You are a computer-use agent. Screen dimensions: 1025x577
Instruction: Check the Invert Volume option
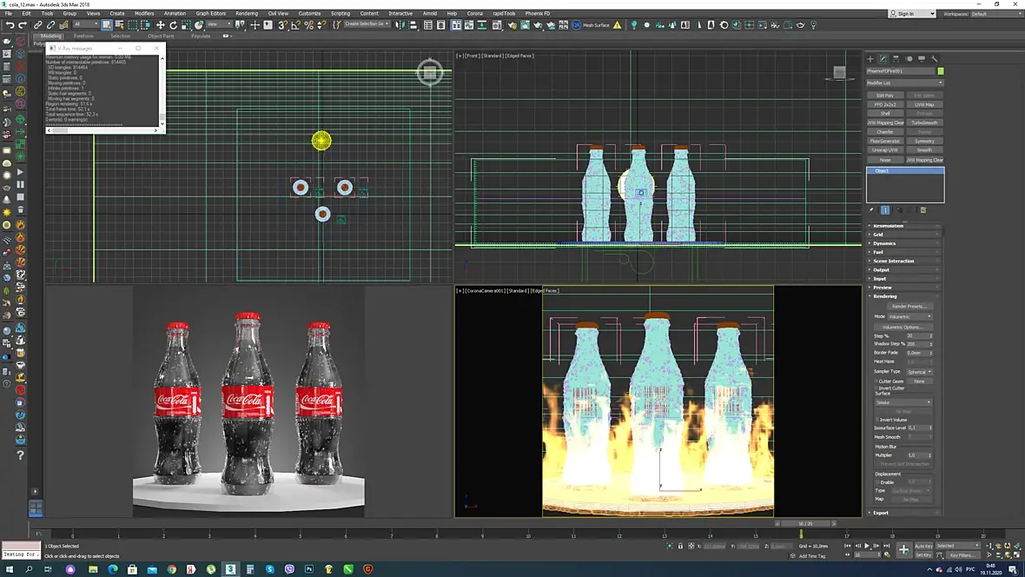876,420
